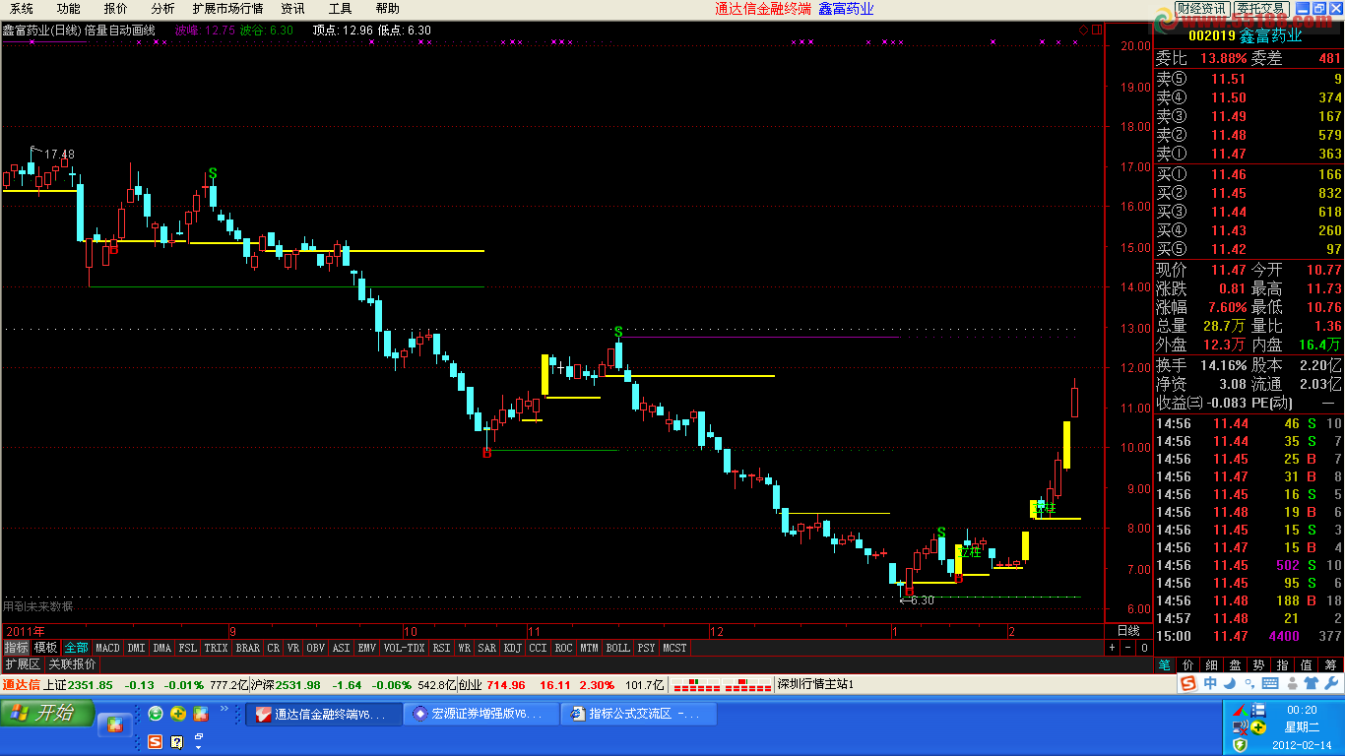Open the 工具 menu
Viewport: 1345px width, 756px height.
340,9
